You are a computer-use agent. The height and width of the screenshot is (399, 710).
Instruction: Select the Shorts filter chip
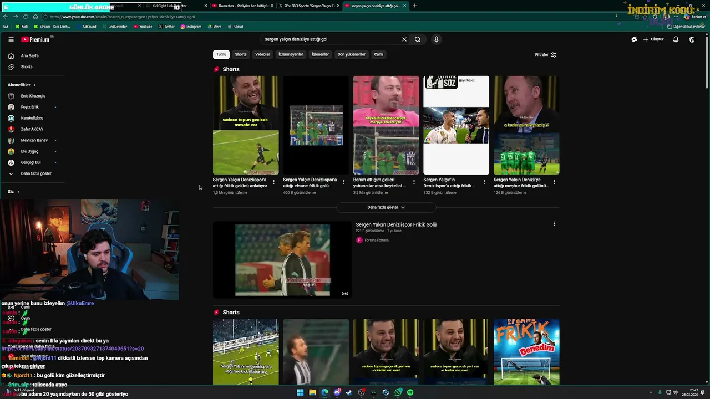click(241, 54)
